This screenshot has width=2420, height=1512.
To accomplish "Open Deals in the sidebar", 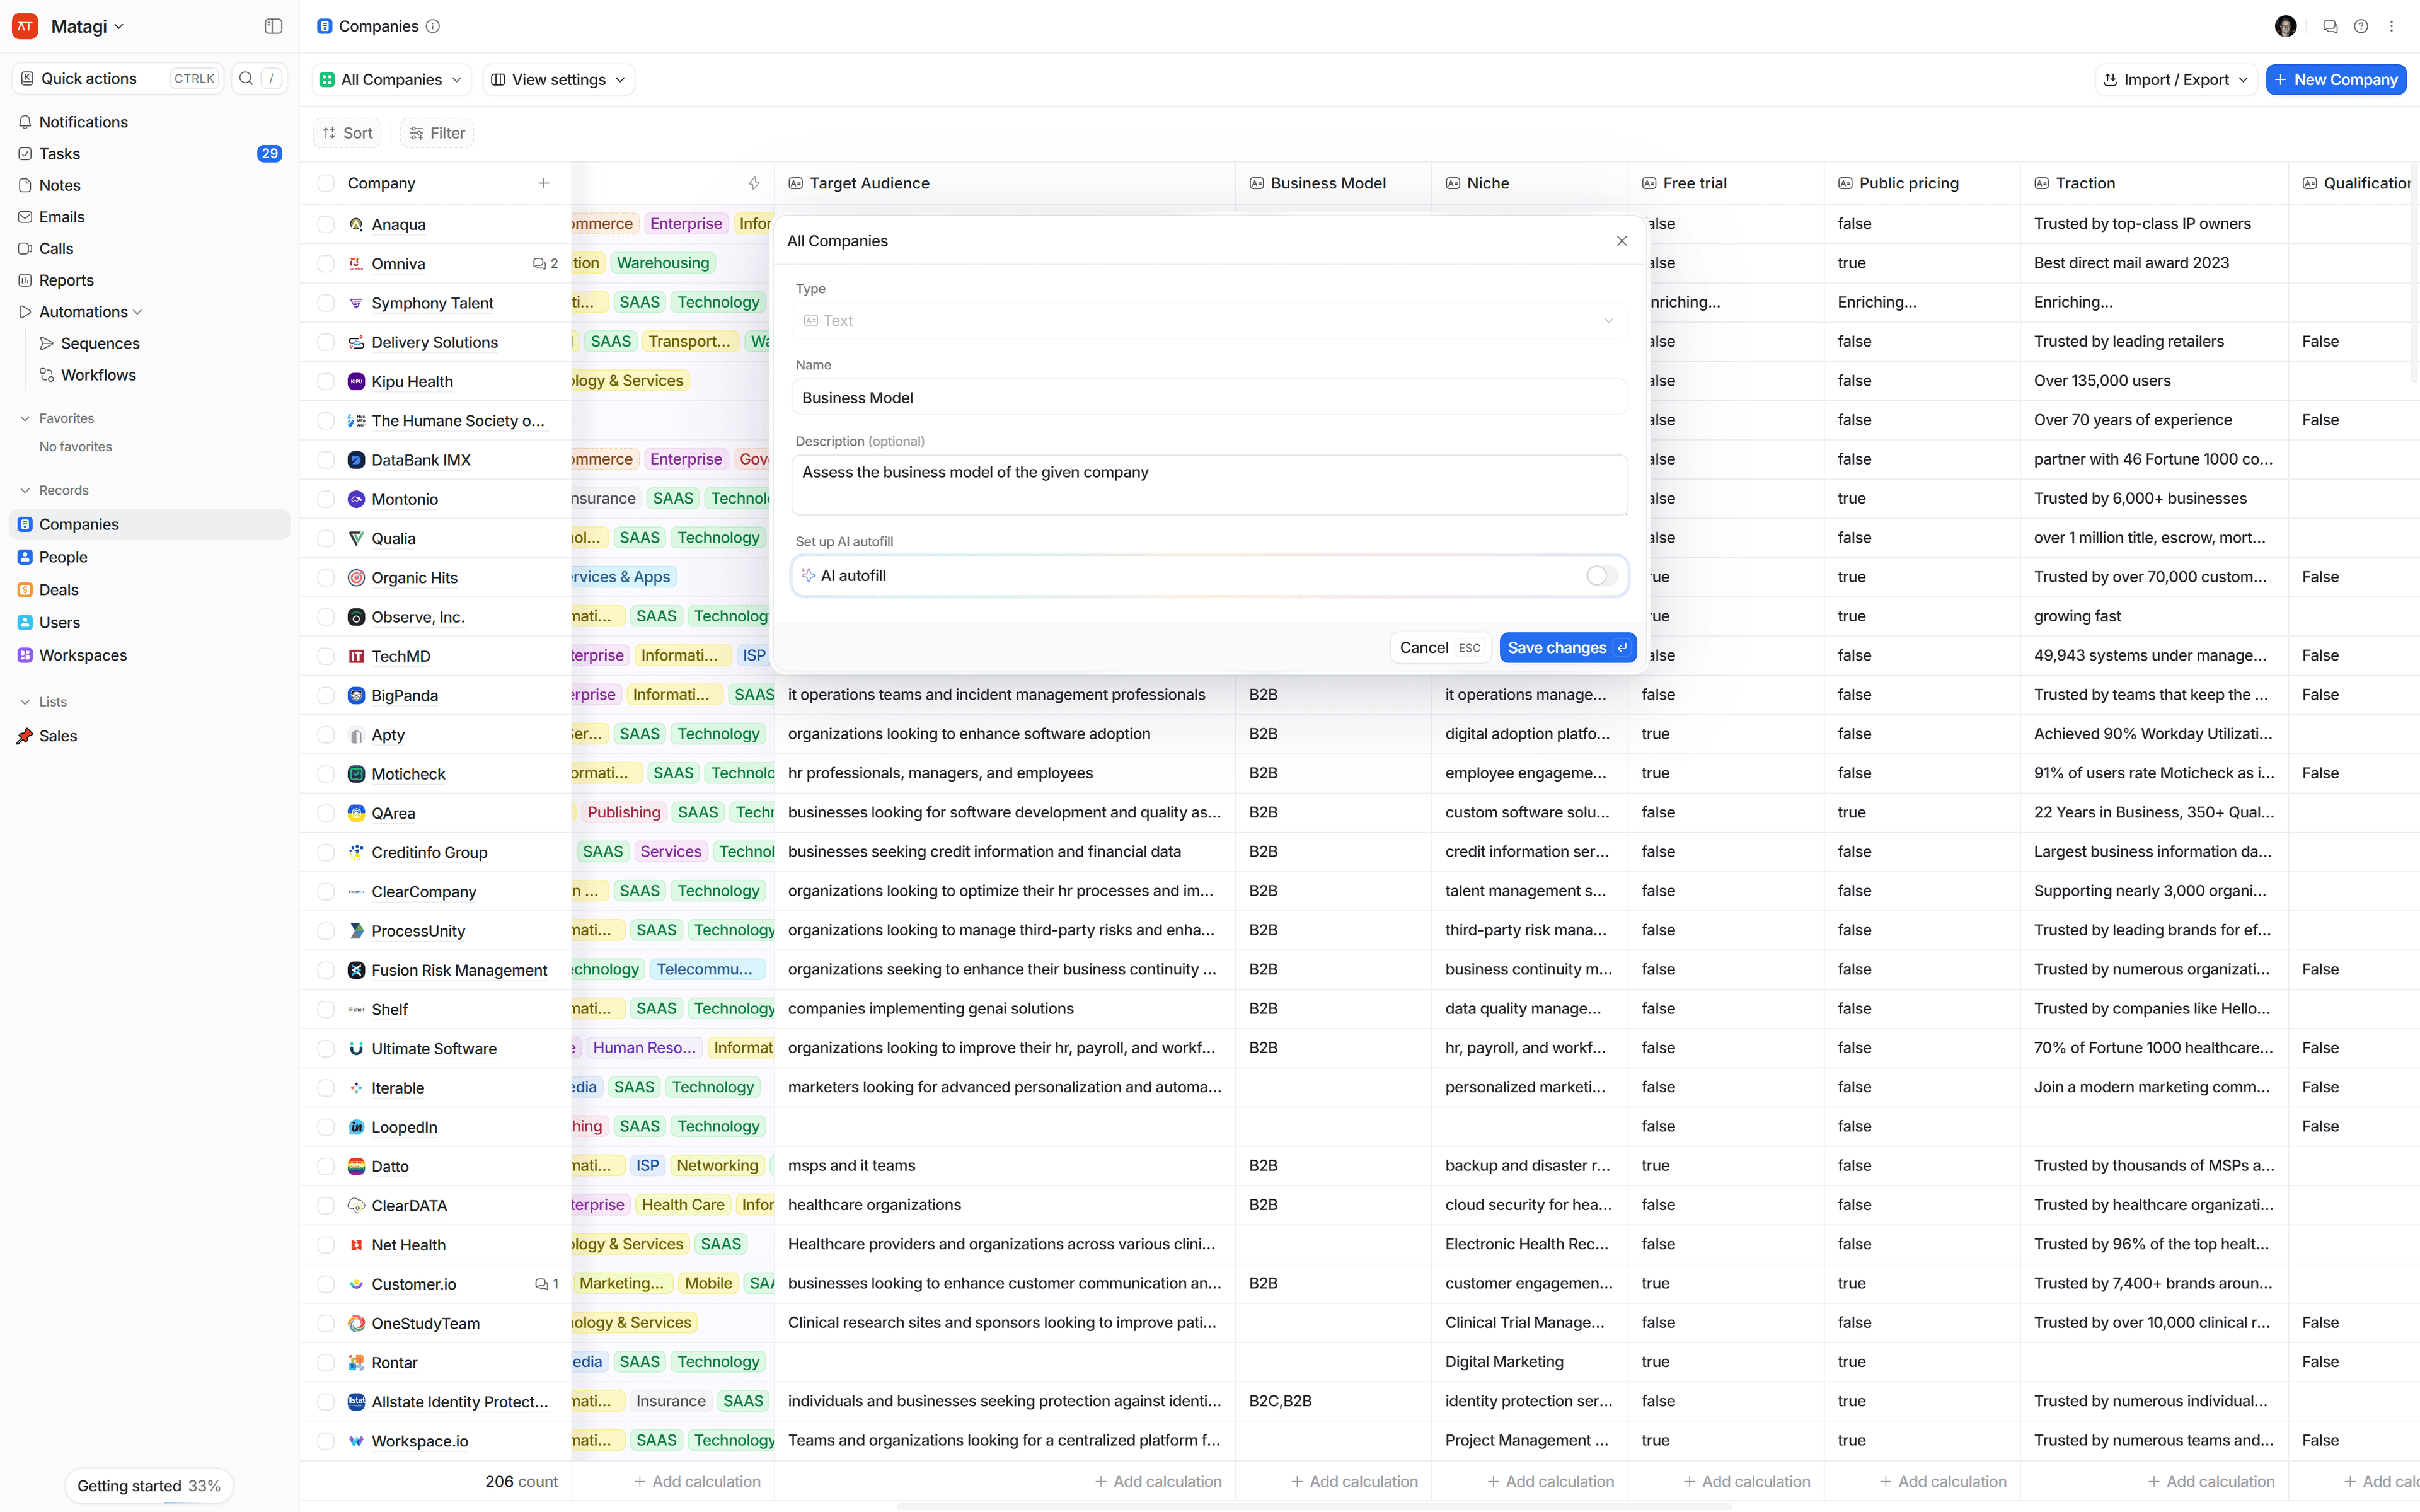I will tap(59, 590).
